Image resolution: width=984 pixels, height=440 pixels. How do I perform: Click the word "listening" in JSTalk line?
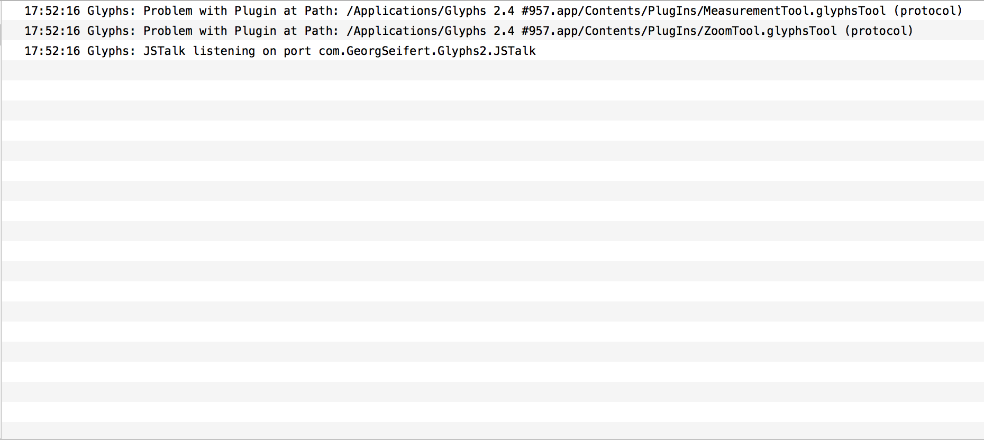pyautogui.click(x=224, y=51)
